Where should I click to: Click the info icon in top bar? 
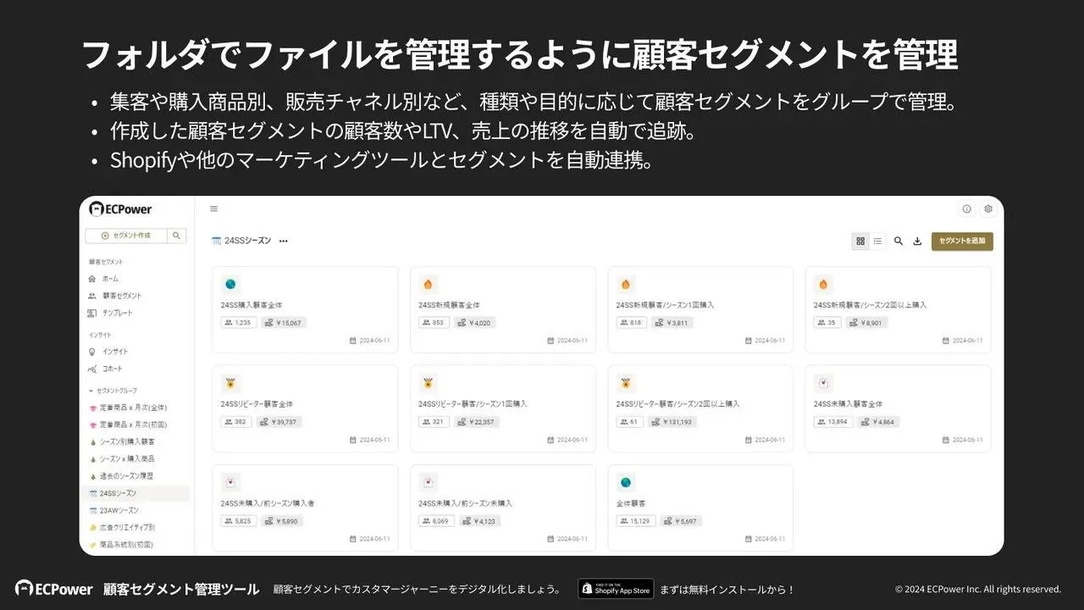(966, 209)
